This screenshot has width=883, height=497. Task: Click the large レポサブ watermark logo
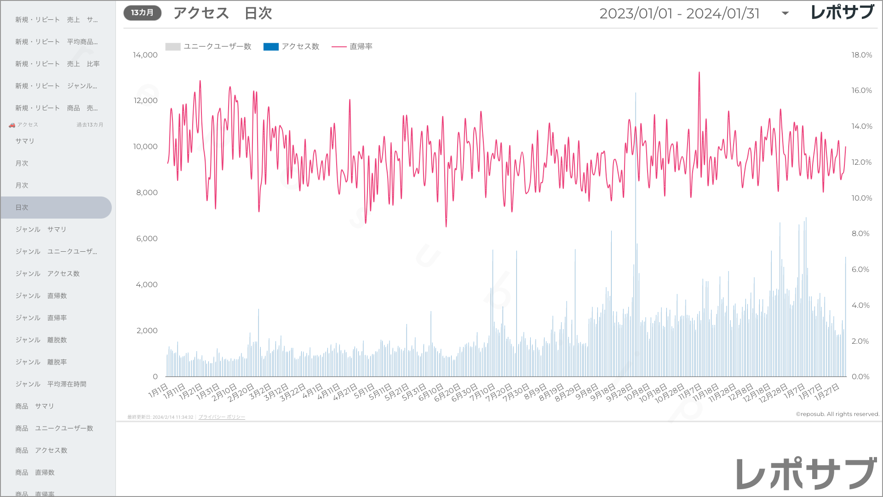(x=807, y=474)
